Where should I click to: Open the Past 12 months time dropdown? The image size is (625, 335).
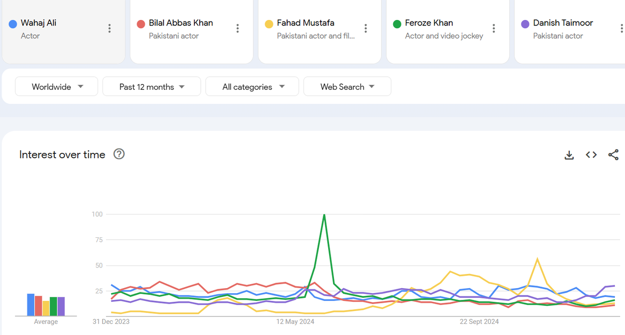click(151, 86)
